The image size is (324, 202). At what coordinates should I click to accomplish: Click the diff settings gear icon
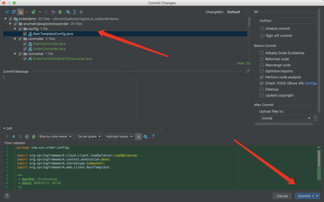[x=145, y=137]
